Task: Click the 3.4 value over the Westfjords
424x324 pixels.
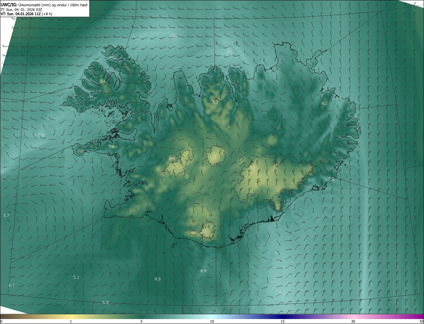Action: [x=102, y=81]
